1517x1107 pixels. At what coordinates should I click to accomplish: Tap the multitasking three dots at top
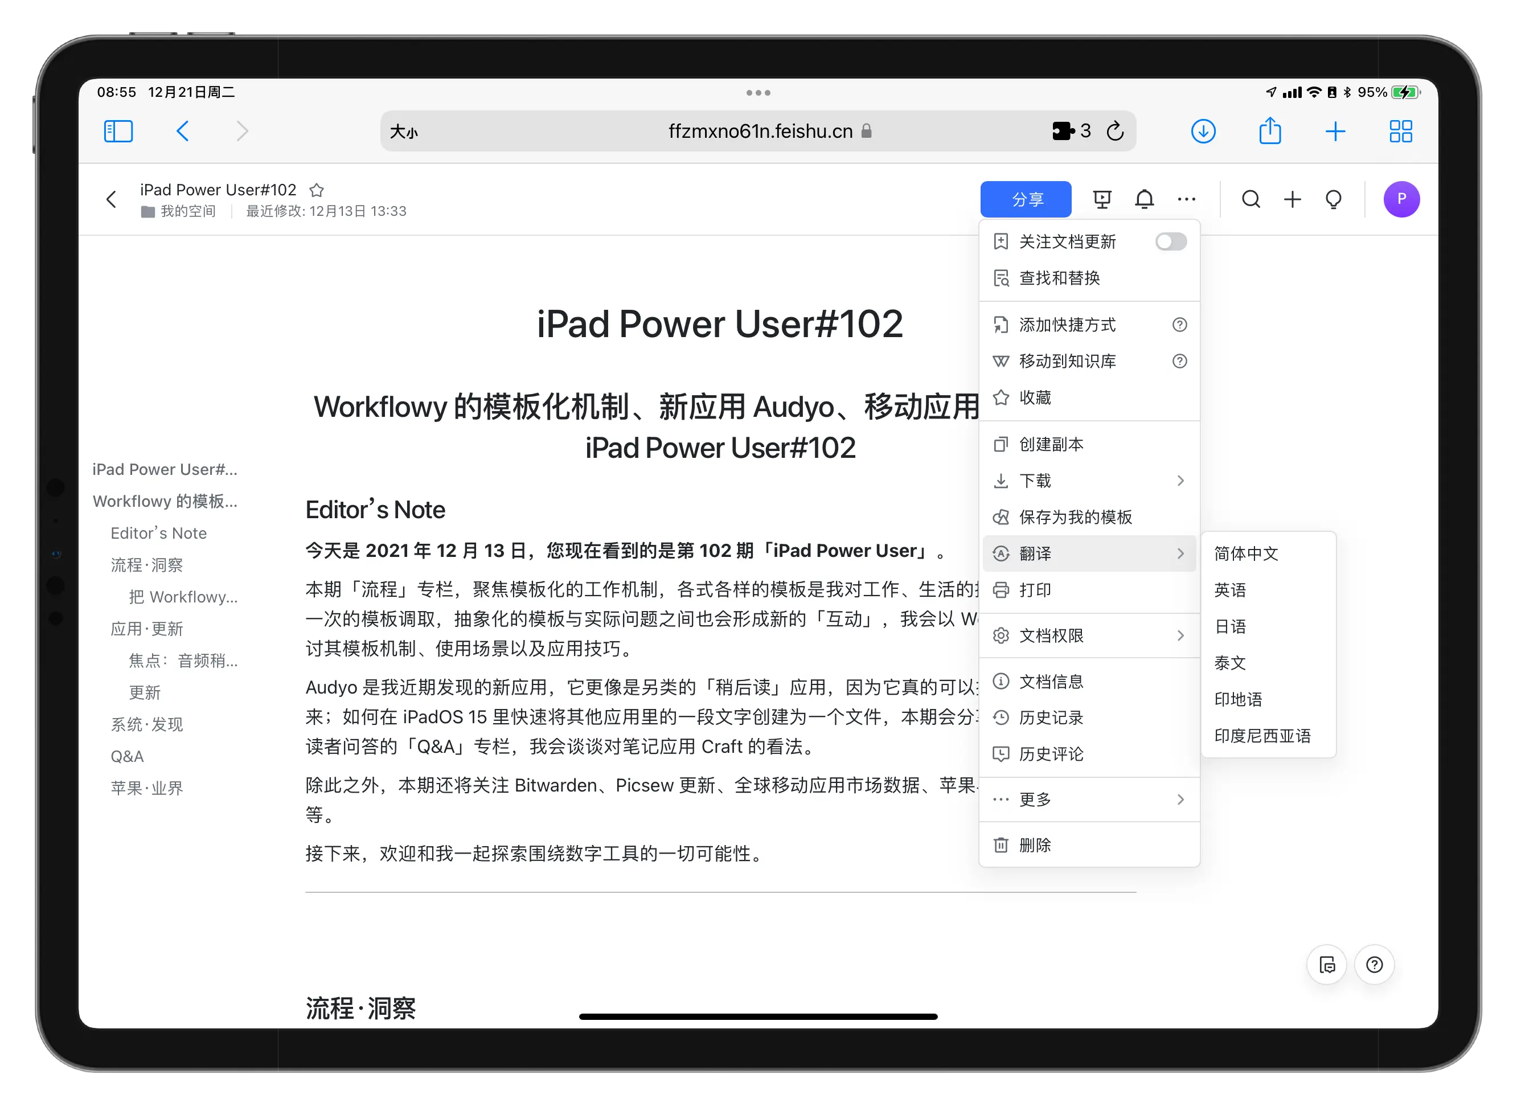click(758, 93)
